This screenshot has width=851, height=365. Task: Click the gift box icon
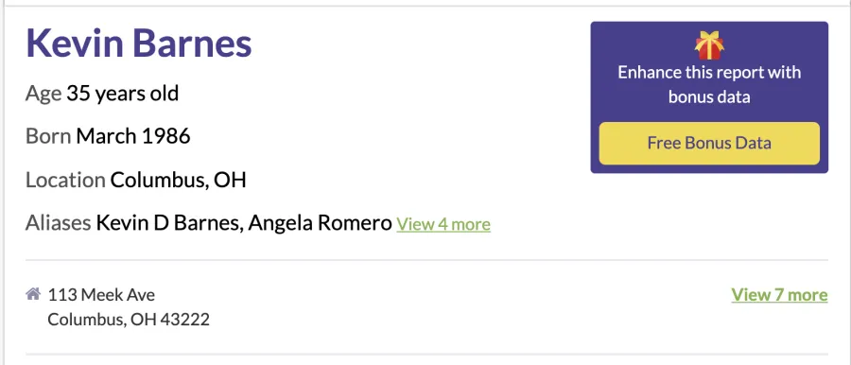pyautogui.click(x=709, y=45)
